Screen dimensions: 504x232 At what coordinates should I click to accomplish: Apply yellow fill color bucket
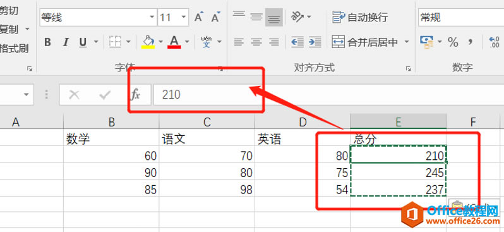148,42
